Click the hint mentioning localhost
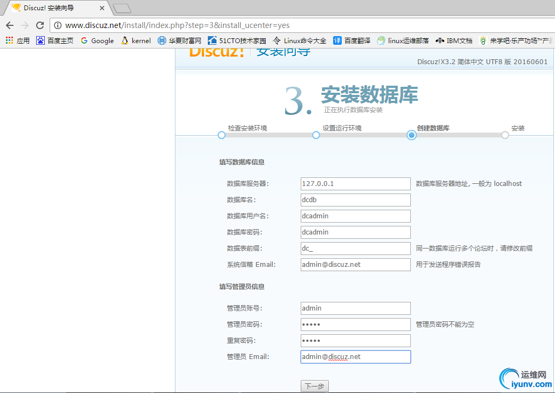This screenshot has height=393, width=555. 469,184
